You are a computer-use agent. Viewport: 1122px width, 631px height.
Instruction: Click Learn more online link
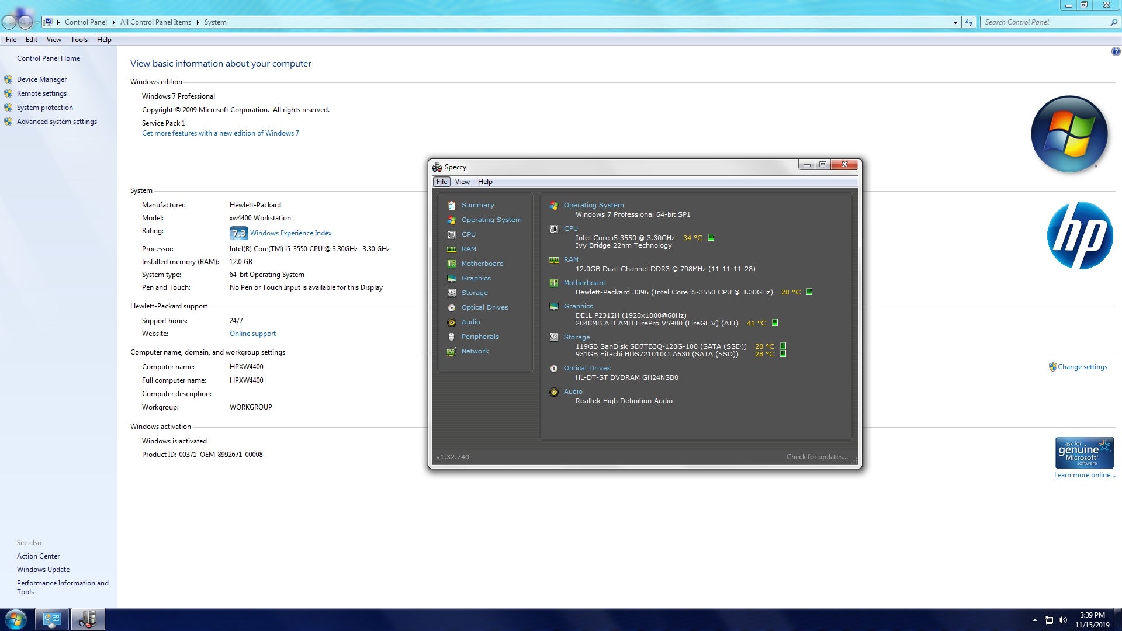1085,475
